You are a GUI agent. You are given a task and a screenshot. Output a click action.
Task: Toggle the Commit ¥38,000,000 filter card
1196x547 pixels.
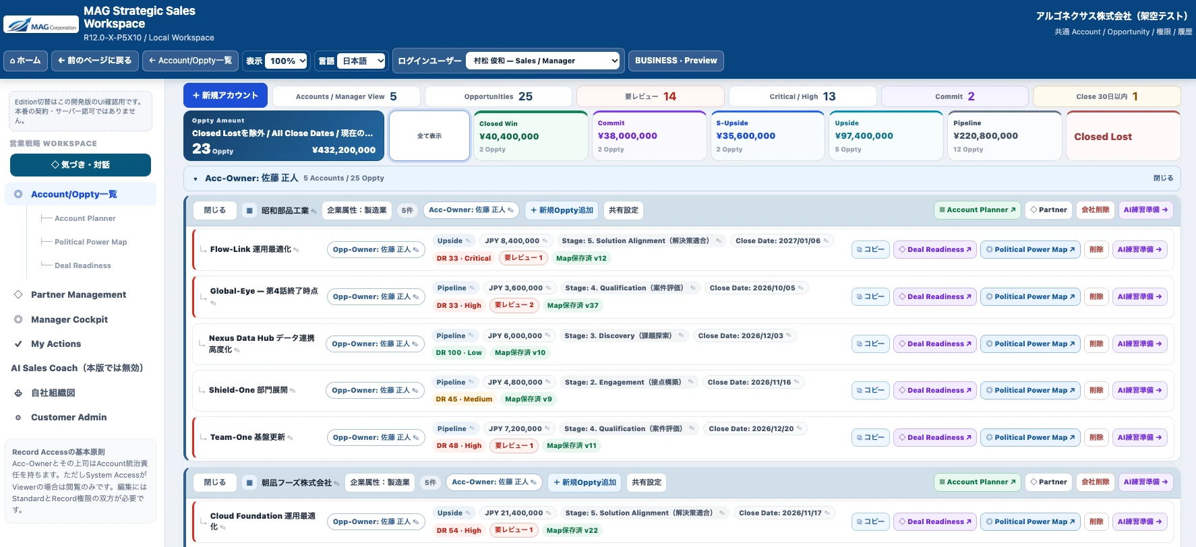[649, 136]
